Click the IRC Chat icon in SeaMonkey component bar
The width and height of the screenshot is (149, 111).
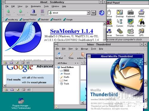(28, 63)
